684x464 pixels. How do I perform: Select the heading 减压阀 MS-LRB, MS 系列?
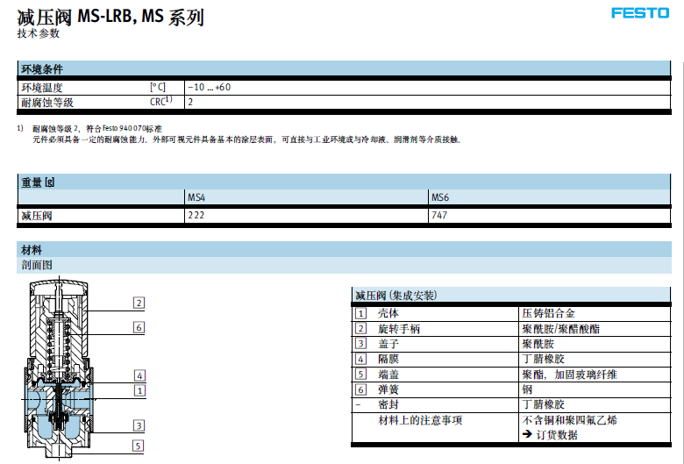110,17
